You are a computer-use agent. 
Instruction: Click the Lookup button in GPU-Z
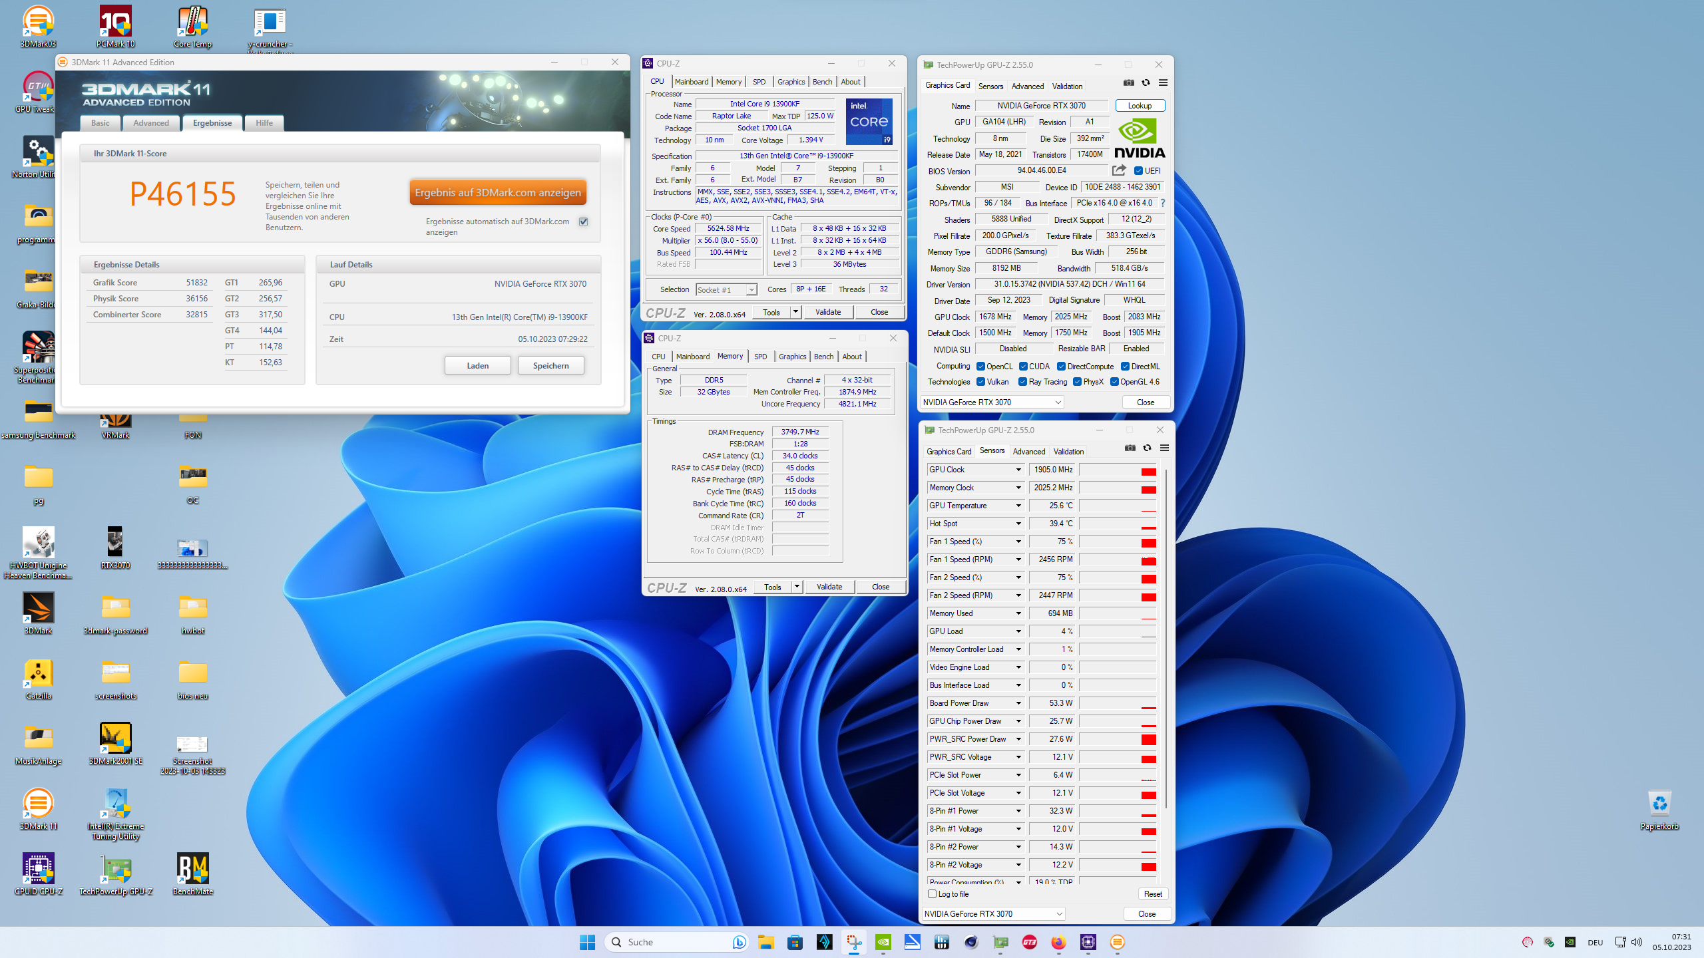(1140, 106)
